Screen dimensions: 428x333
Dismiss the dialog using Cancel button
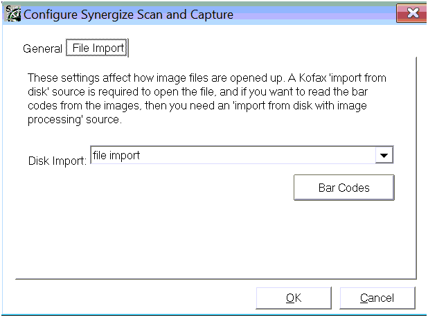tap(377, 298)
